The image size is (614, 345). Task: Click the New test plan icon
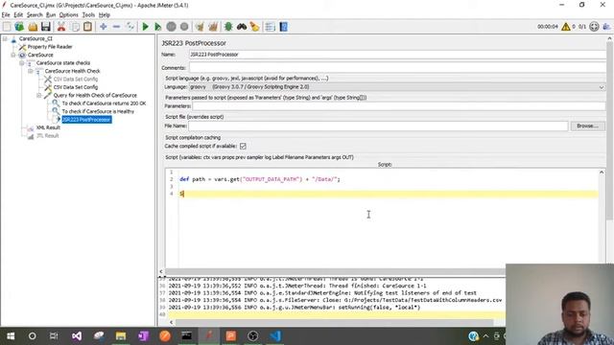tap(7, 27)
